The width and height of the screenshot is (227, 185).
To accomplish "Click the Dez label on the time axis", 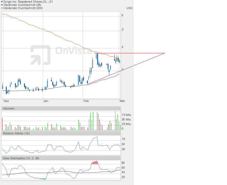I will 6,101.
